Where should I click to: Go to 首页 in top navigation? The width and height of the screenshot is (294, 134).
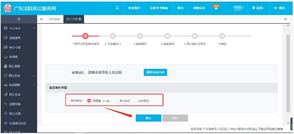point(180,8)
